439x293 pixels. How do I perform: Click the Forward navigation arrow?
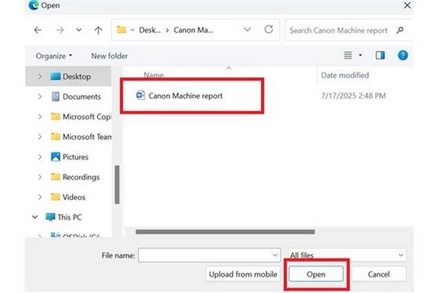pyautogui.click(x=59, y=30)
